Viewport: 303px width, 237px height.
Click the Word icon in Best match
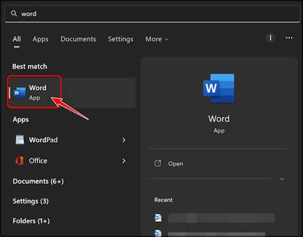pos(20,92)
